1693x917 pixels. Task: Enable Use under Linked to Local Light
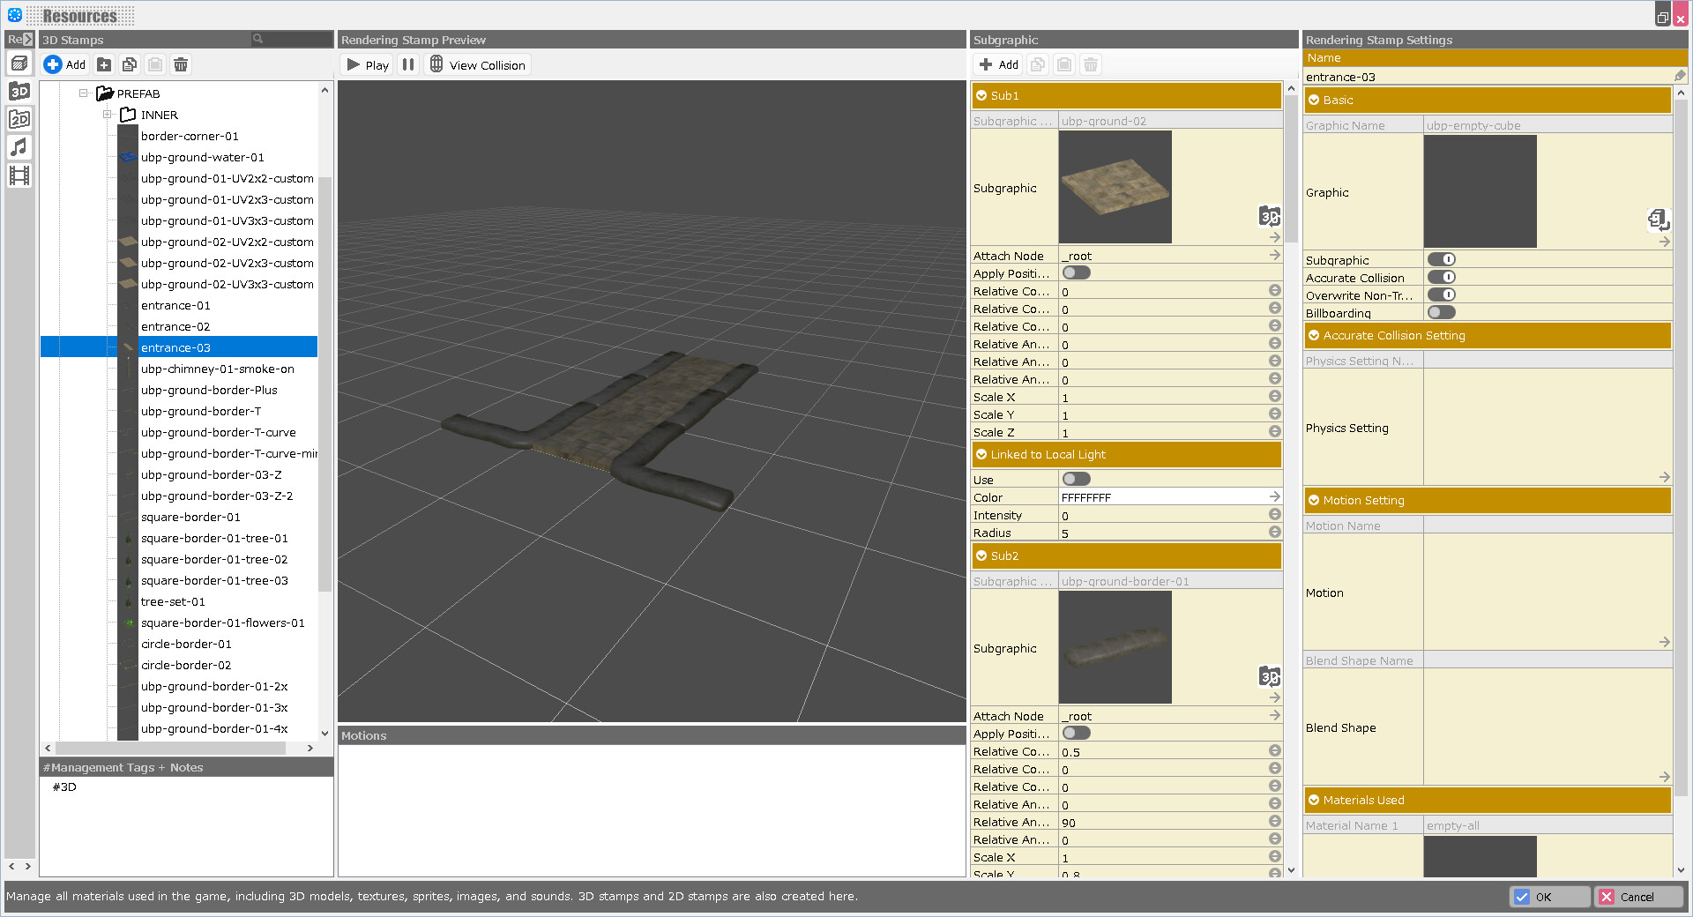[1076, 479]
